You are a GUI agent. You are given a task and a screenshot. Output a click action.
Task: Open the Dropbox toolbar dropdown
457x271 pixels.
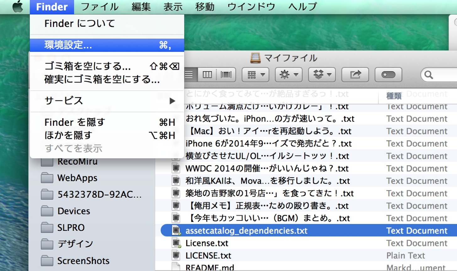click(322, 75)
